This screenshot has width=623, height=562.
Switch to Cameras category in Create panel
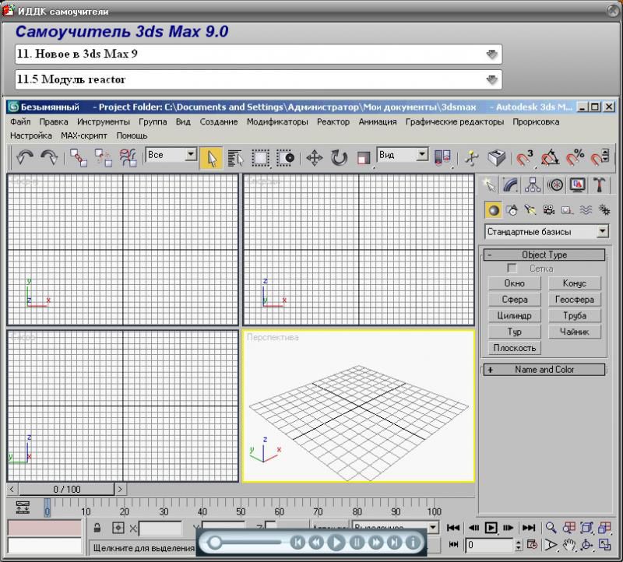(549, 210)
